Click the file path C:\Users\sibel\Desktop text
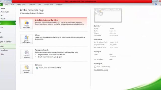This screenshot has width=161, height=90. point(32,13)
